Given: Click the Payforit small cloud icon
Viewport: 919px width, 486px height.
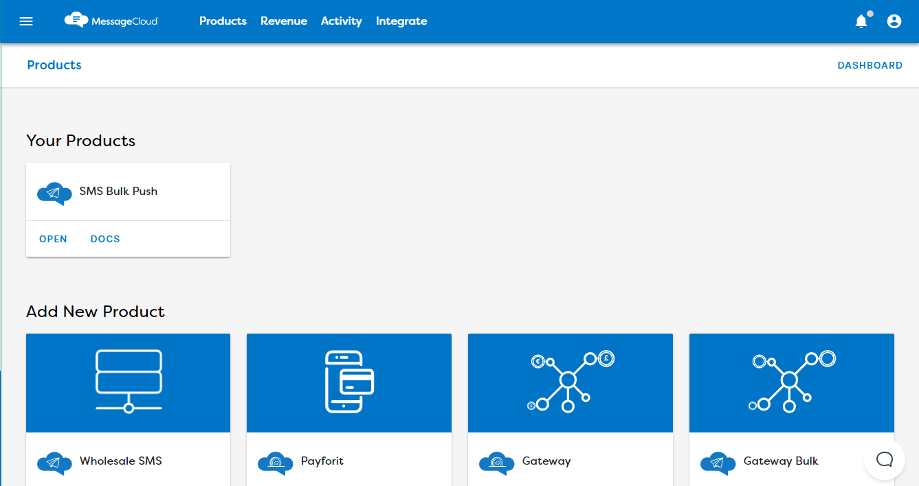Looking at the screenshot, I should [276, 463].
